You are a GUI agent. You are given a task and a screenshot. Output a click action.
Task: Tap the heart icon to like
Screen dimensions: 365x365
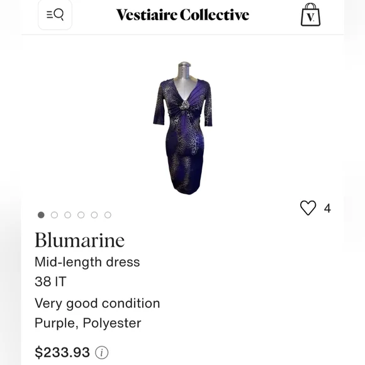coord(308,208)
